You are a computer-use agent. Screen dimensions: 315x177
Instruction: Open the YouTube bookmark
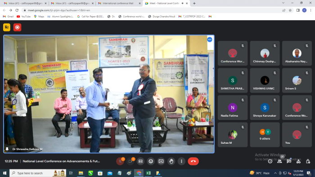24,17
